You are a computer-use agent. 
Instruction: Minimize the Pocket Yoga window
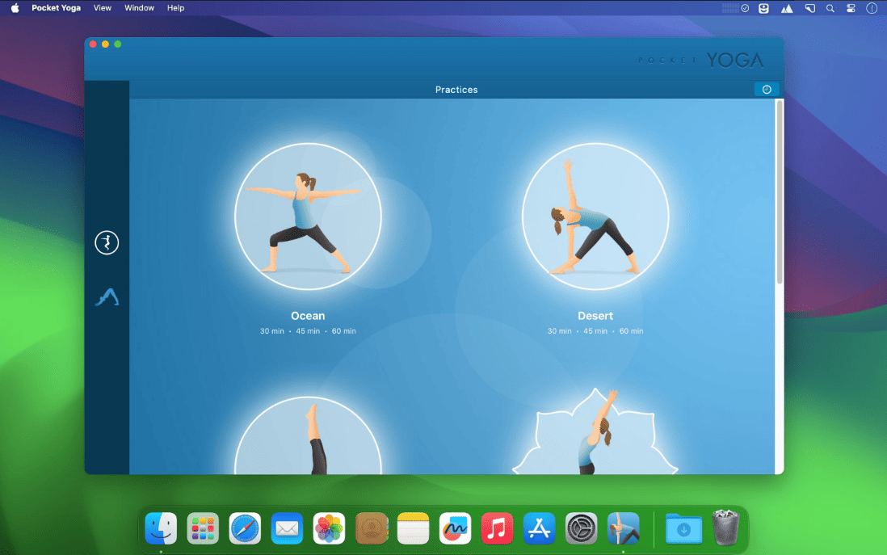coord(105,44)
